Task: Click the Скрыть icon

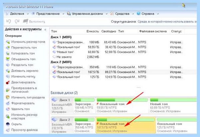Action: click(x=8, y=124)
